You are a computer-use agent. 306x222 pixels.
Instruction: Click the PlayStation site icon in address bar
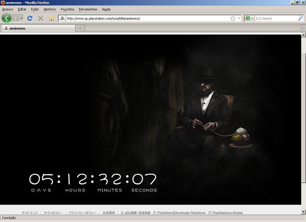tap(62, 18)
